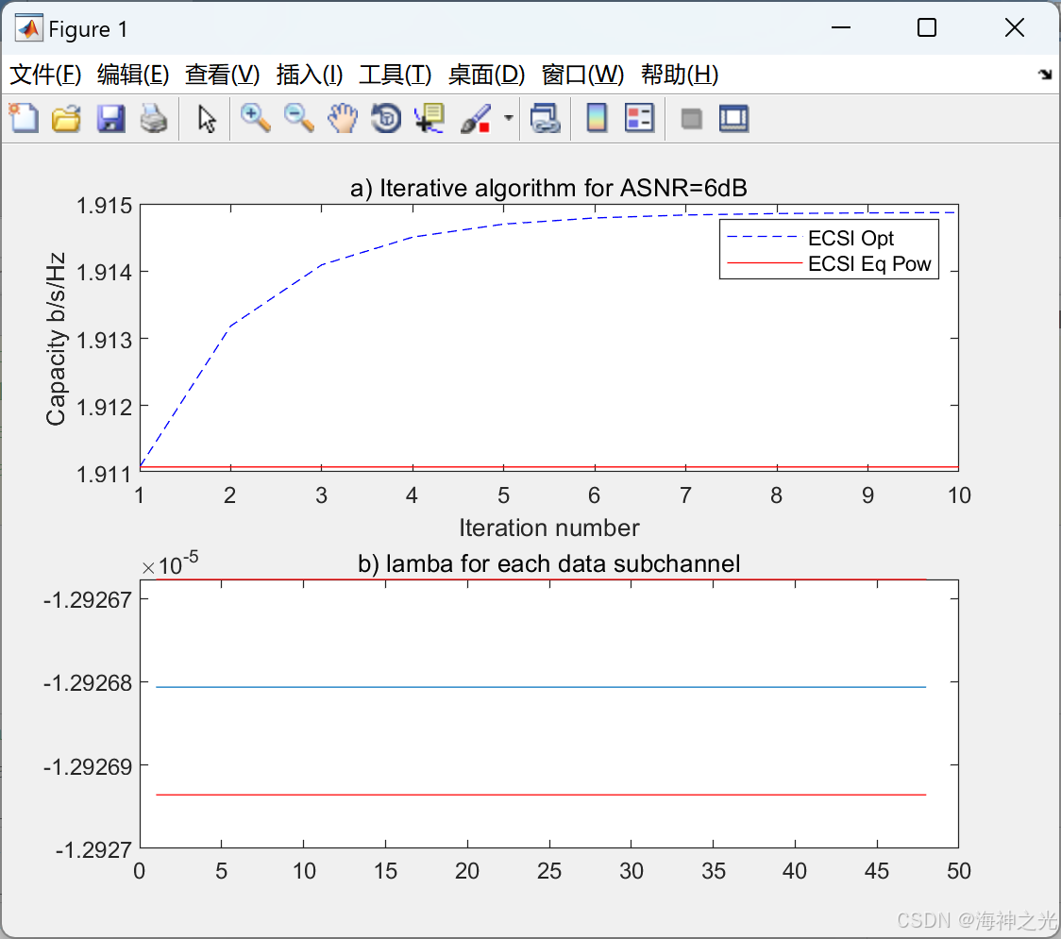The height and width of the screenshot is (939, 1061).
Task: Open the 桌面(D) menu
Action: (x=486, y=75)
